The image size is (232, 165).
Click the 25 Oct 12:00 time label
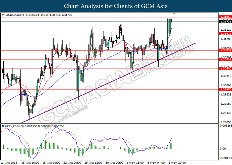(93, 163)
